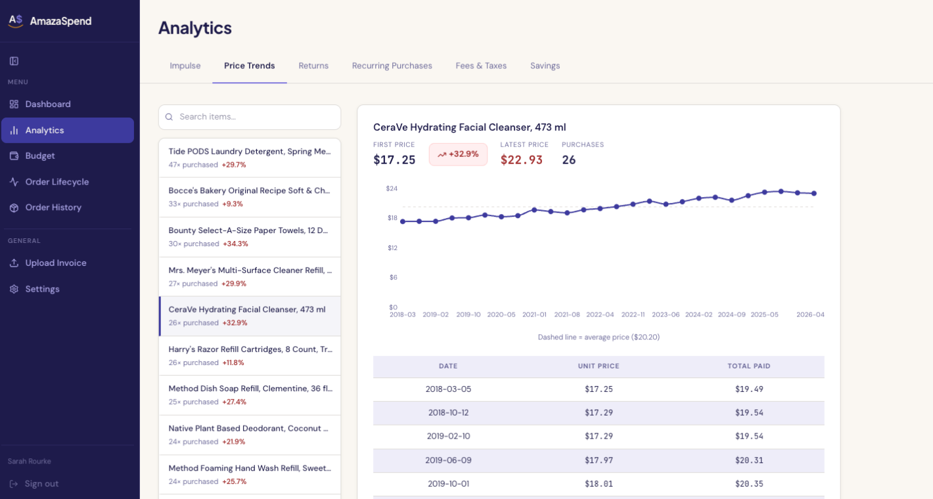Click the 2019-02-10 date cell
The width and height of the screenshot is (933, 499).
pyautogui.click(x=448, y=437)
